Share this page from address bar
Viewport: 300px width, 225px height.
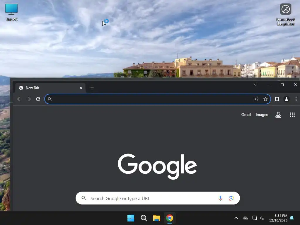coord(256,99)
